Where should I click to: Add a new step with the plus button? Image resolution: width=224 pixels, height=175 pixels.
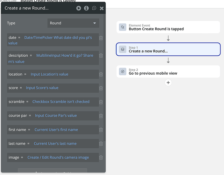(168, 83)
